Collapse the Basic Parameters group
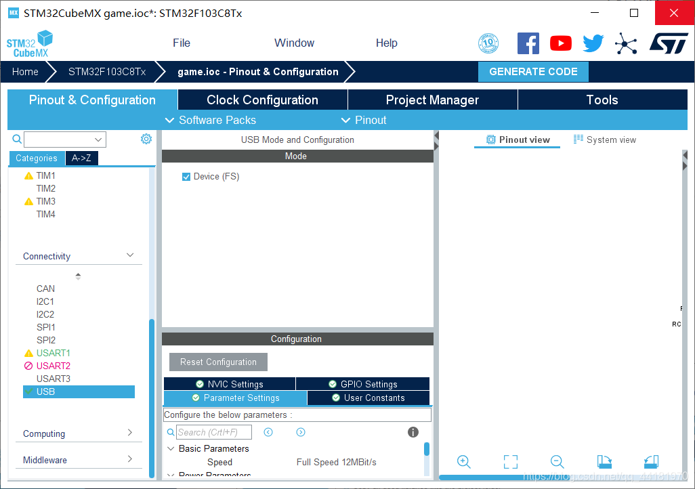Screen dimensions: 695x489 click(x=171, y=448)
